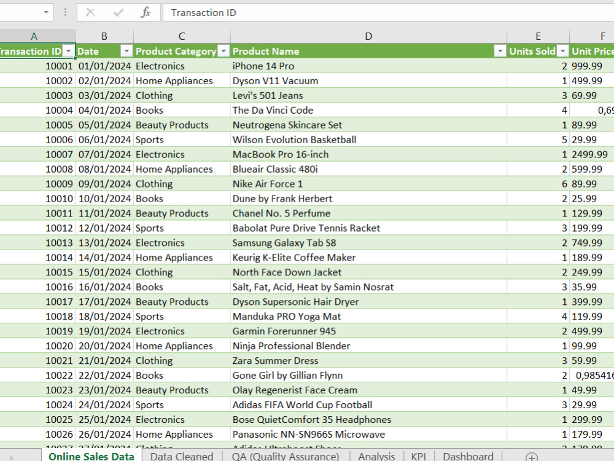Select Panasonic NN-SN966S Microwave cell
Image resolution: width=614 pixels, height=461 pixels.
[x=368, y=435]
